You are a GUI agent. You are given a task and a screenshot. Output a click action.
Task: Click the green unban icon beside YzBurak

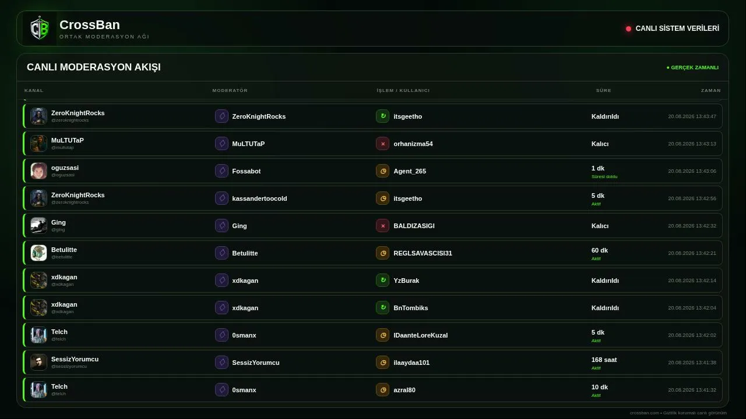click(382, 280)
